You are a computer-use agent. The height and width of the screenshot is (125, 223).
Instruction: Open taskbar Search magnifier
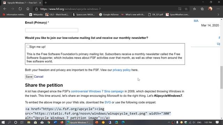point(9,122)
